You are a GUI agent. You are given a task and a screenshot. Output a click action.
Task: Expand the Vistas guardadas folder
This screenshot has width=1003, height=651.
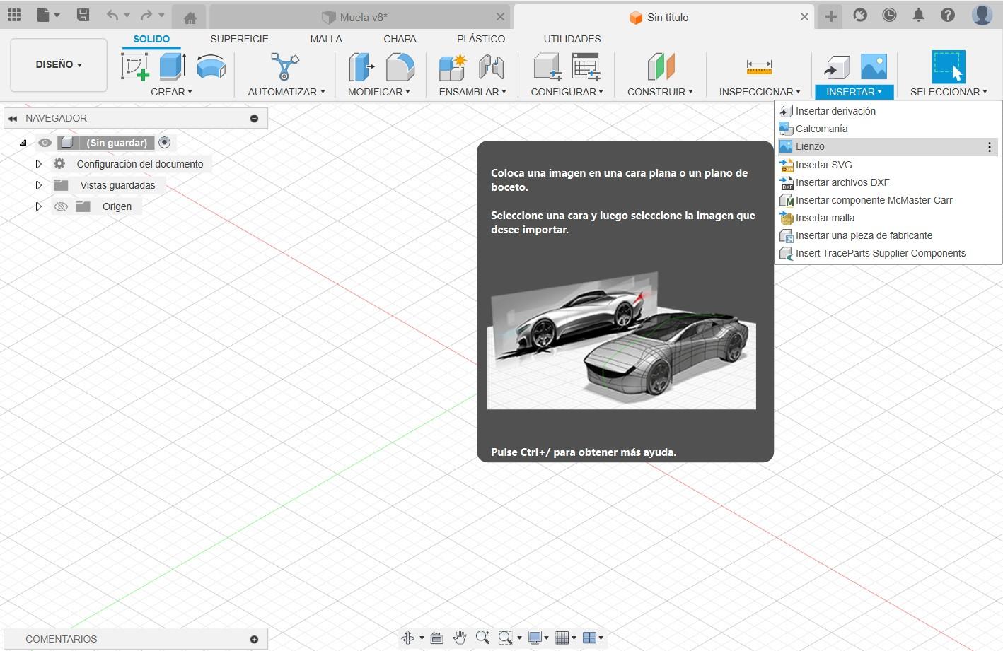pyautogui.click(x=39, y=185)
